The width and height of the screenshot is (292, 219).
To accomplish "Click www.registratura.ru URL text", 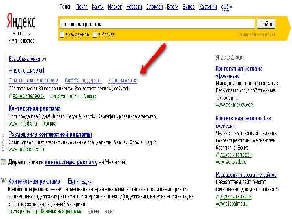I will pos(26,149).
